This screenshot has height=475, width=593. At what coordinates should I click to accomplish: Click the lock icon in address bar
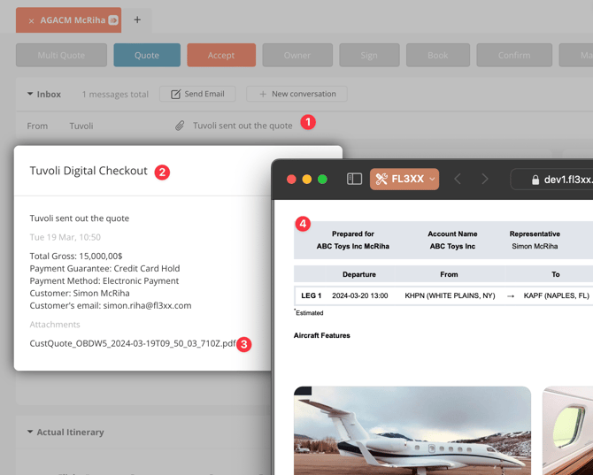[x=535, y=180]
